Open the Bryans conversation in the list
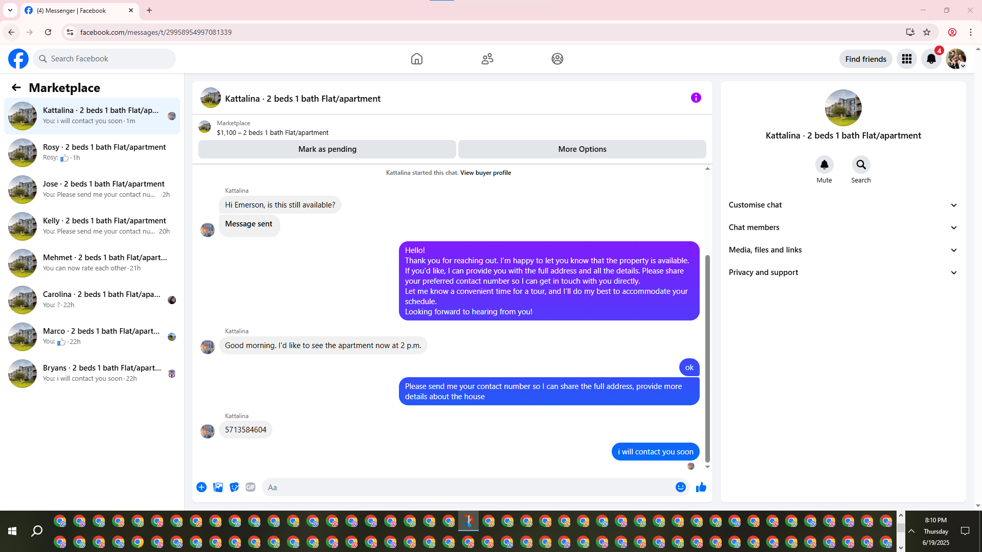Screen dimensions: 982x552 [92, 374]
